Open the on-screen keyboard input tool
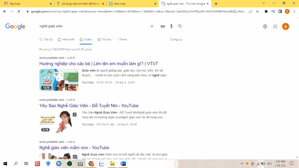The image size is (299, 168). click(x=163, y=26)
